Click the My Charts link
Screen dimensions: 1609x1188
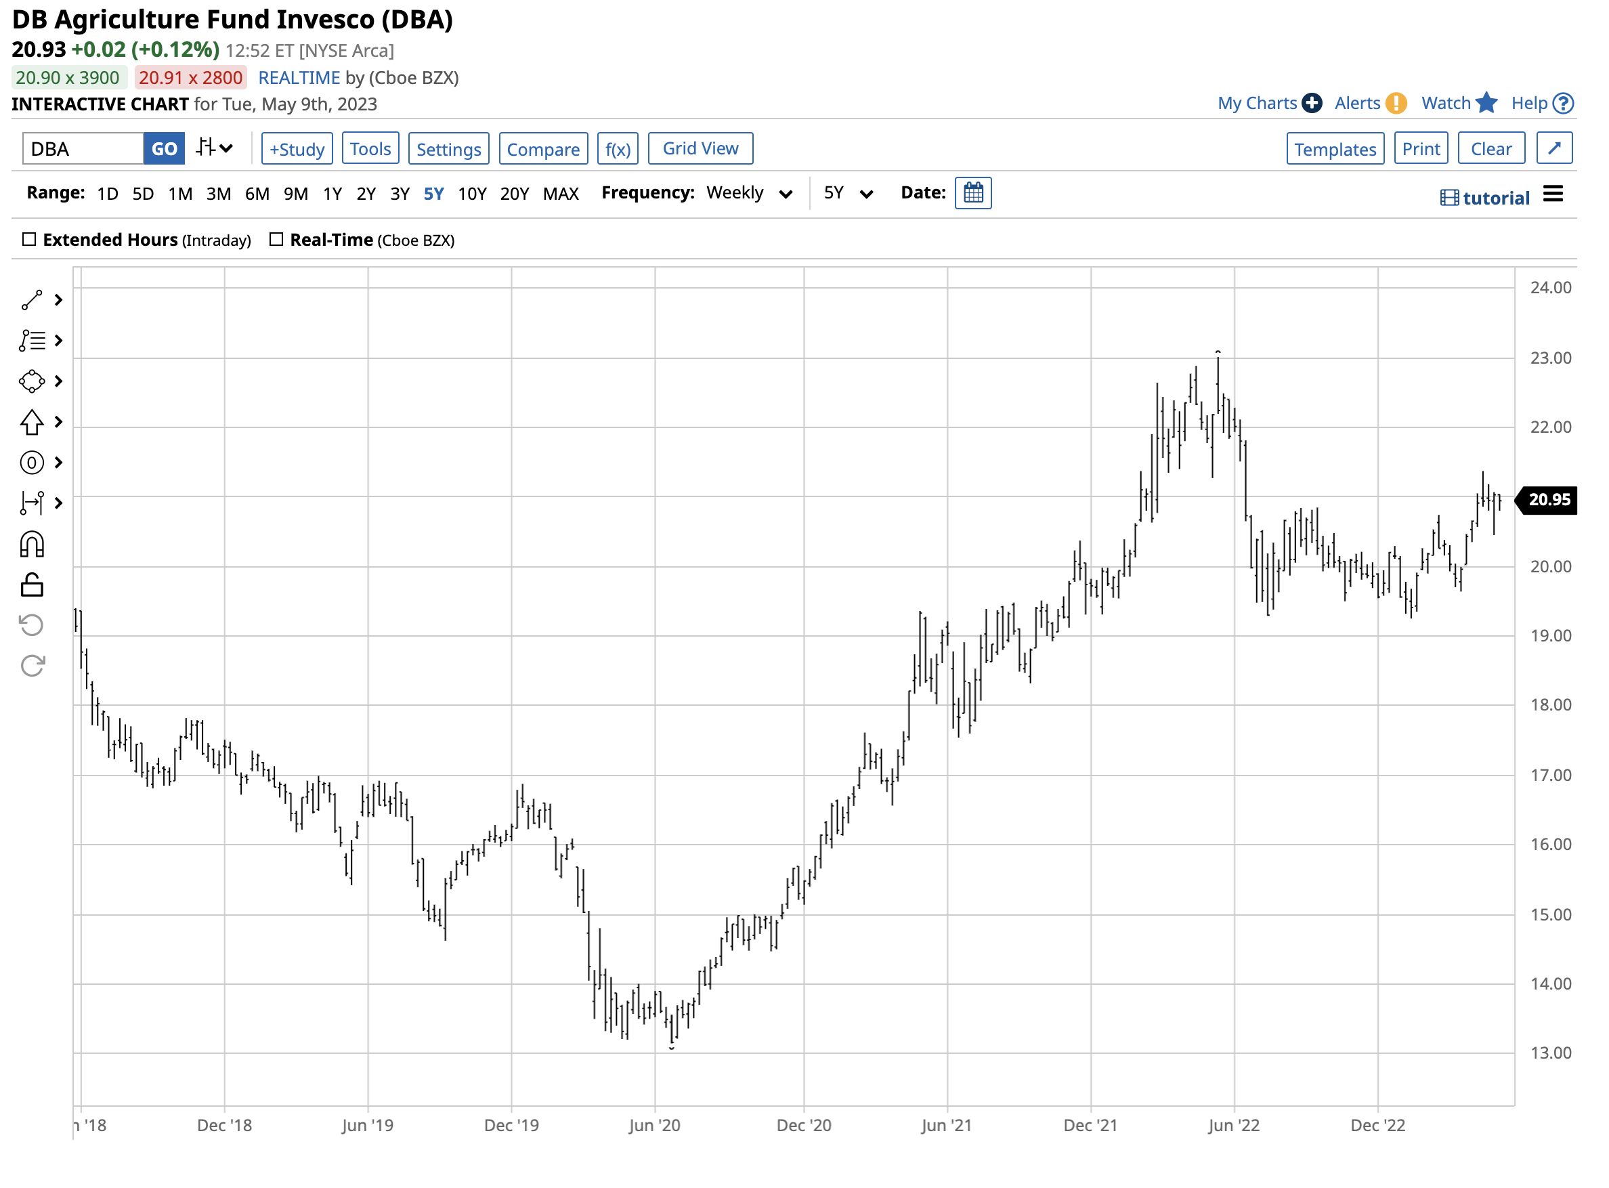click(x=1259, y=104)
